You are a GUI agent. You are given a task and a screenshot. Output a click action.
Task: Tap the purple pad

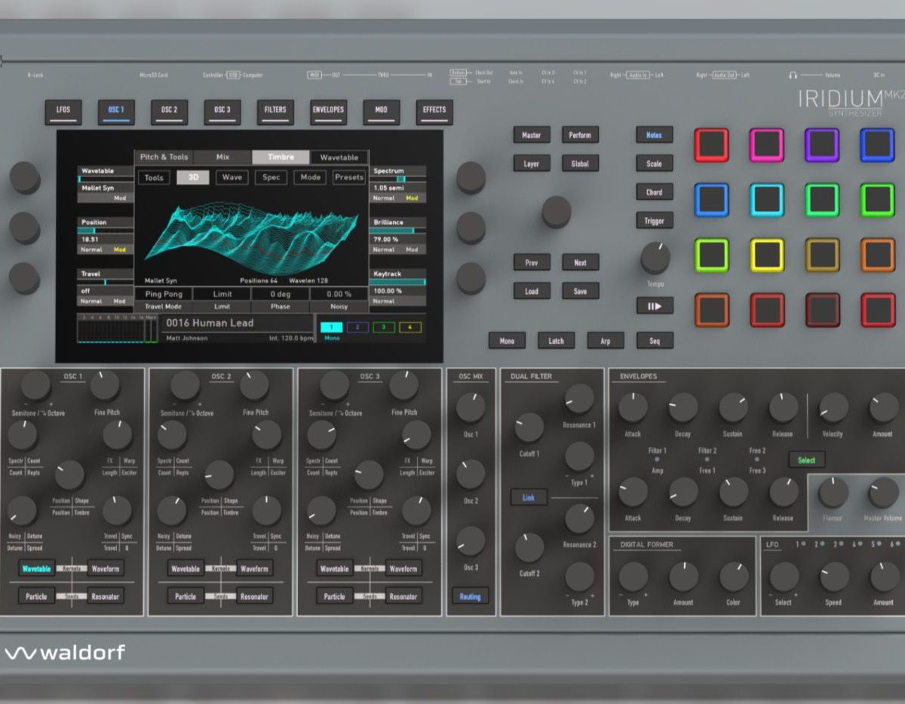[x=822, y=145]
